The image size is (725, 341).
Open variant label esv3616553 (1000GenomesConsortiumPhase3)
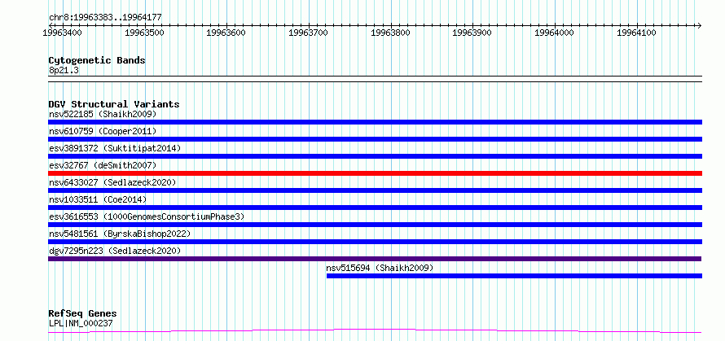(147, 216)
